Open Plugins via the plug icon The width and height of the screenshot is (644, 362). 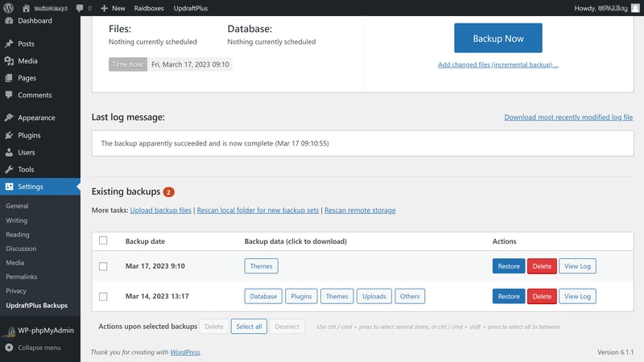pos(9,135)
